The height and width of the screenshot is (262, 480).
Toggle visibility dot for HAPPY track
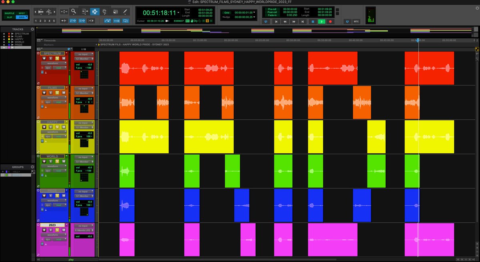pos(4,39)
